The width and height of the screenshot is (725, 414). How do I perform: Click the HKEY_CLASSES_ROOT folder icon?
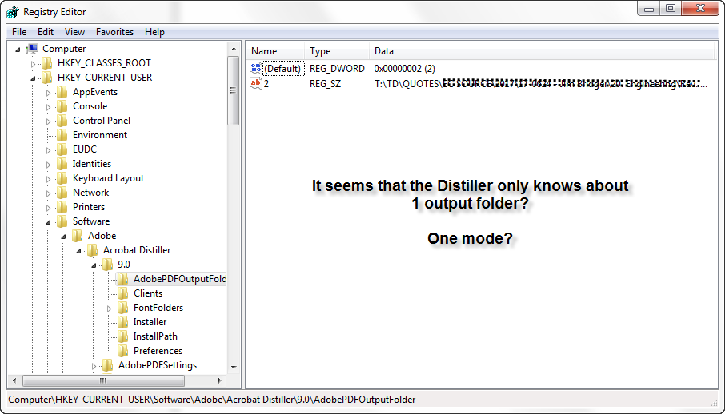coord(46,63)
